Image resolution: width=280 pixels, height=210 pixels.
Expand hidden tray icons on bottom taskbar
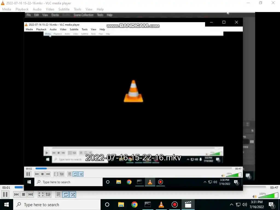(x=231, y=205)
